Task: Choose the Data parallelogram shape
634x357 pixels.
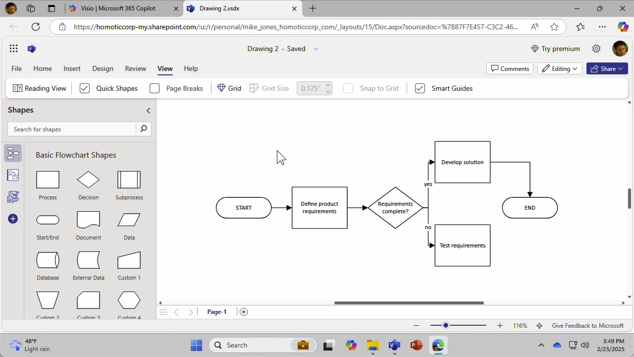Action: [129, 220]
